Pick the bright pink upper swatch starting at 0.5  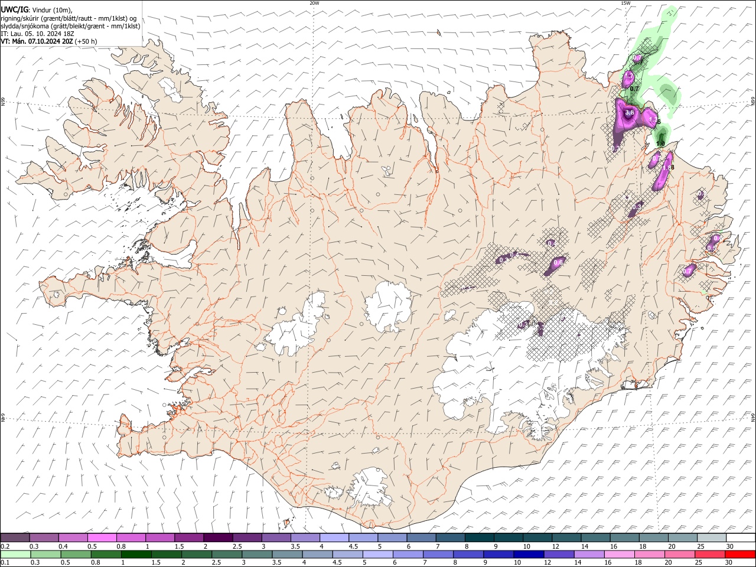(102, 537)
